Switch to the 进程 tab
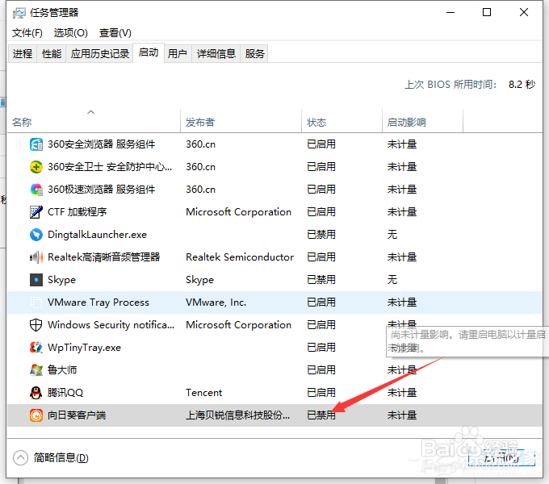 [x=23, y=53]
